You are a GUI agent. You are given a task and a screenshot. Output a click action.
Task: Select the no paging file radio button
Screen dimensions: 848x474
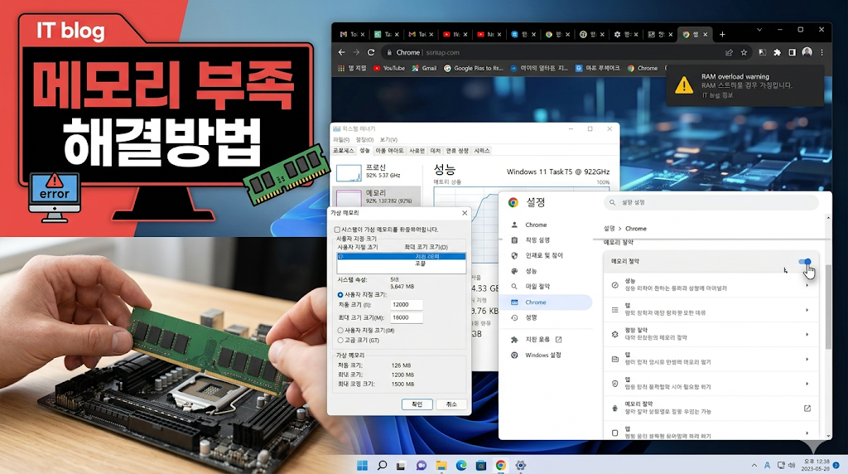(340, 341)
